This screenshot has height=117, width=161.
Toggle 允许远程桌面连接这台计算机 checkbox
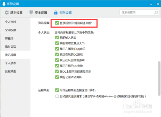(x=57, y=90)
